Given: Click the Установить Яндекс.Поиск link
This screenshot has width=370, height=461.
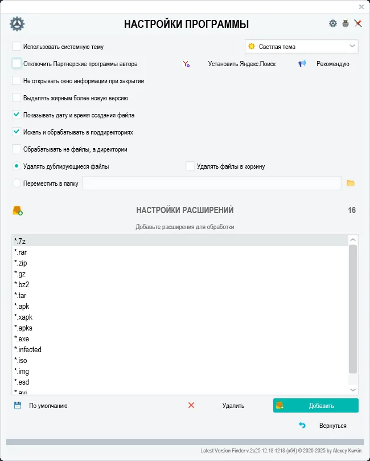Looking at the screenshot, I should [241, 64].
